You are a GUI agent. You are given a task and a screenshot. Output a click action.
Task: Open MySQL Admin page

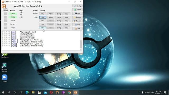pos(51,17)
